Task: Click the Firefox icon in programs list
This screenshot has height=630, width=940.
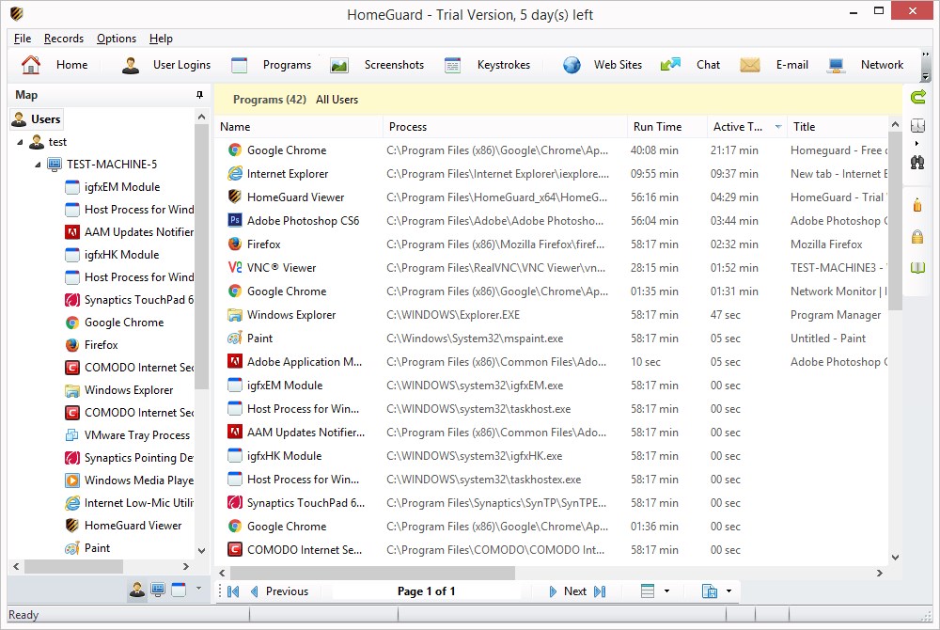Action: [235, 244]
